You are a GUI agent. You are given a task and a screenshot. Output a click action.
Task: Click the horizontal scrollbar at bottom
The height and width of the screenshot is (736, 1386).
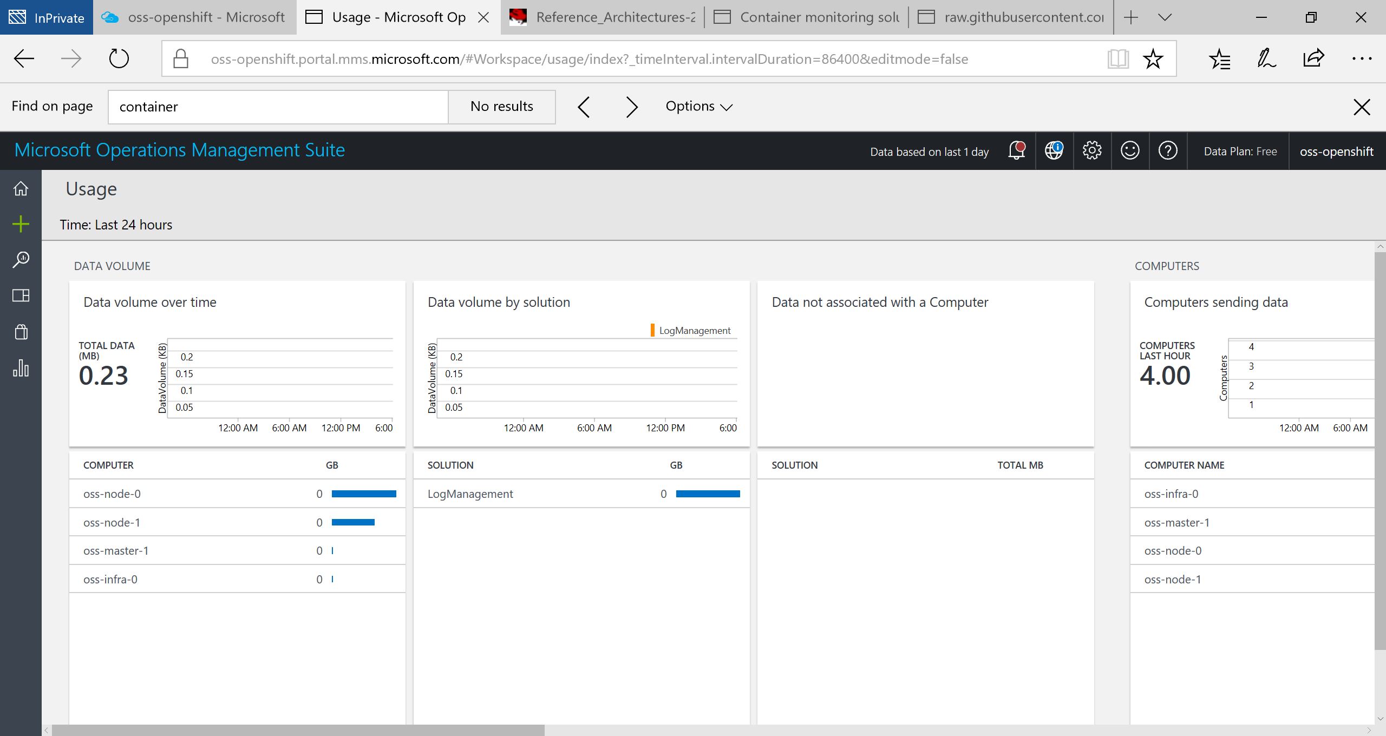pyautogui.click(x=298, y=730)
